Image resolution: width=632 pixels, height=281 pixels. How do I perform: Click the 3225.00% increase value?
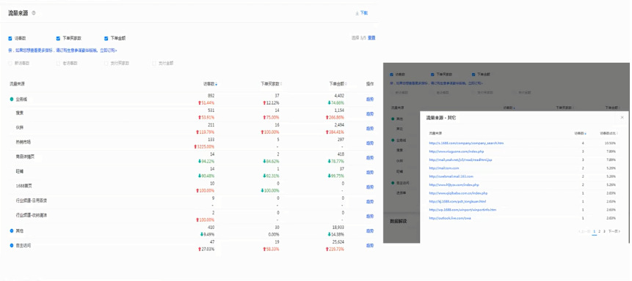click(204, 147)
